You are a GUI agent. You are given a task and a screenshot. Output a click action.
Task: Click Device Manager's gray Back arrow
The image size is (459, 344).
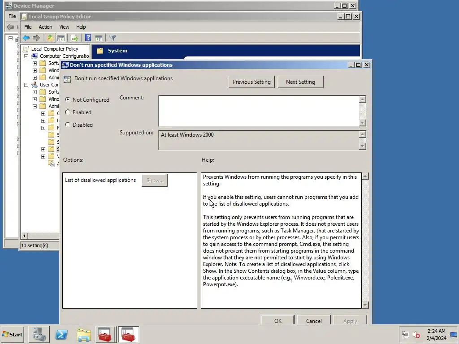[10, 27]
